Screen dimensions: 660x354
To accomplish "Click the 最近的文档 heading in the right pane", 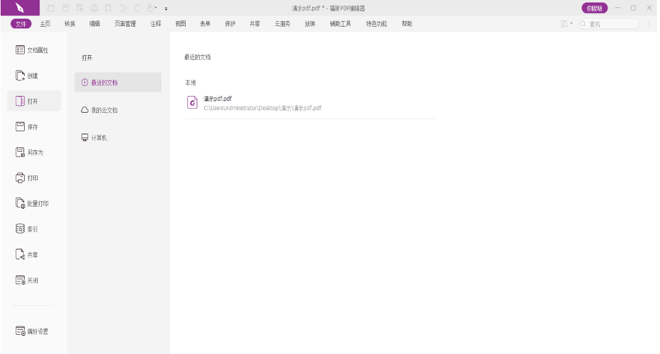I will 197,57.
